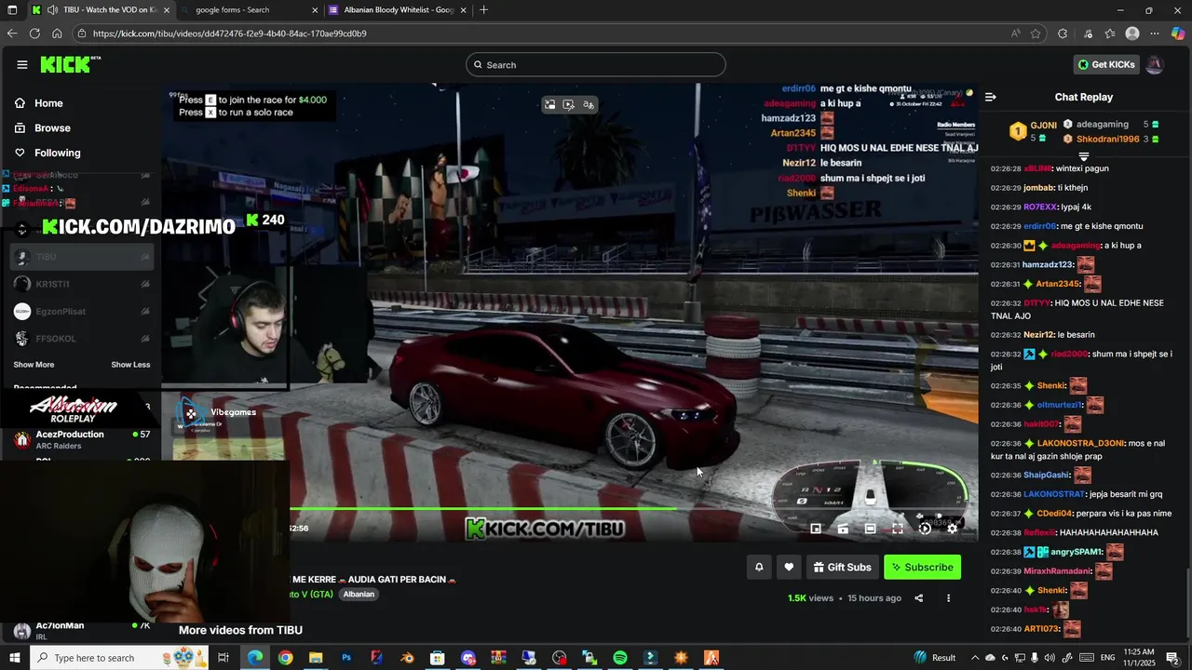Reload the page

click(x=34, y=33)
